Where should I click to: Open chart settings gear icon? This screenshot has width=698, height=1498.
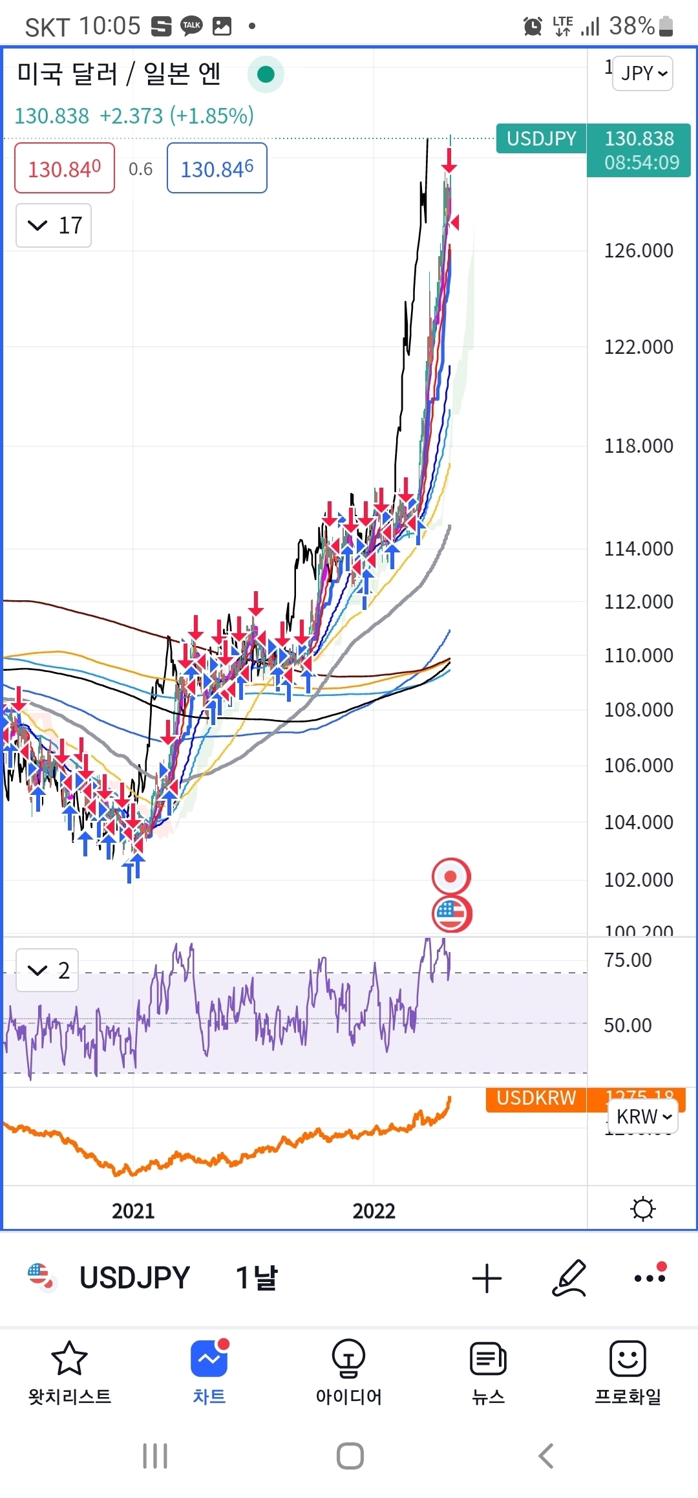point(643,1209)
